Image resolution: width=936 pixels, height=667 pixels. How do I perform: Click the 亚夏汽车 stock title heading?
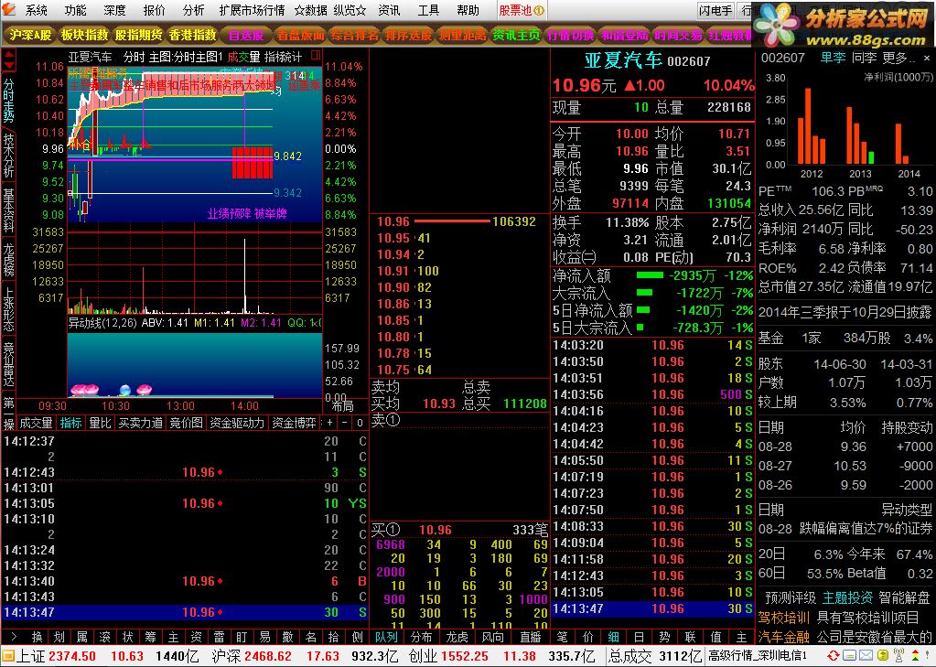point(623,60)
